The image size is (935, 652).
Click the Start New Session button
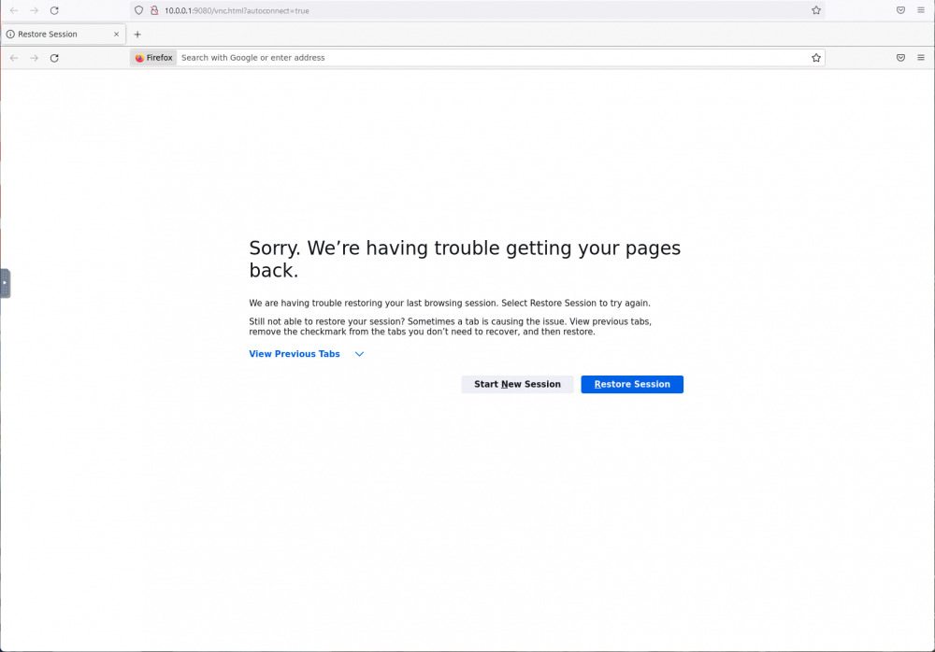[x=518, y=385]
